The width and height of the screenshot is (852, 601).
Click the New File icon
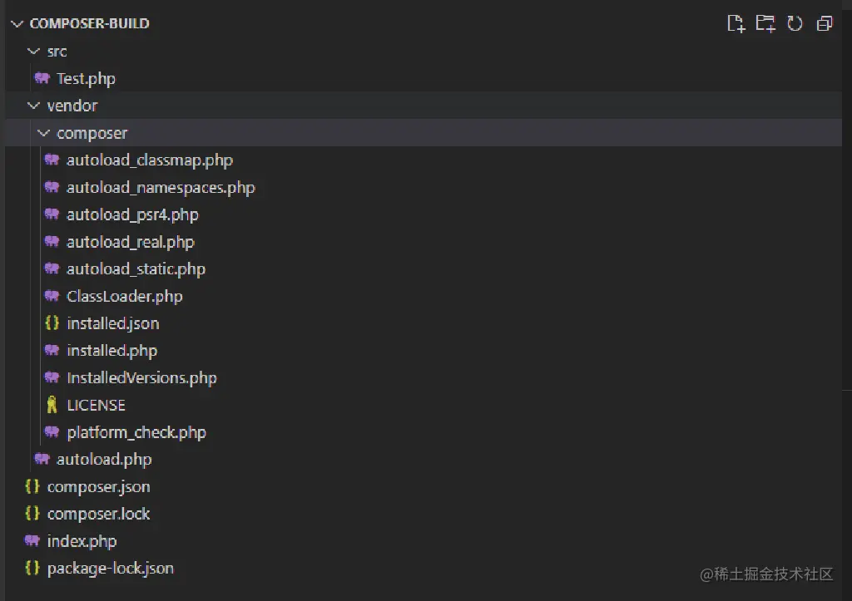pyautogui.click(x=736, y=23)
